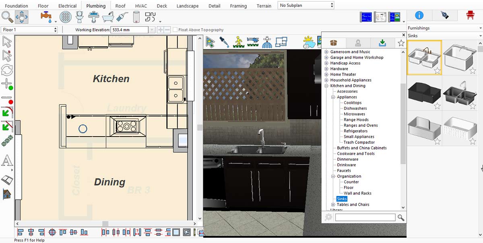The image size is (483, 243).
Task: Favorite the first double sink thumbnail star
Action: (437, 71)
